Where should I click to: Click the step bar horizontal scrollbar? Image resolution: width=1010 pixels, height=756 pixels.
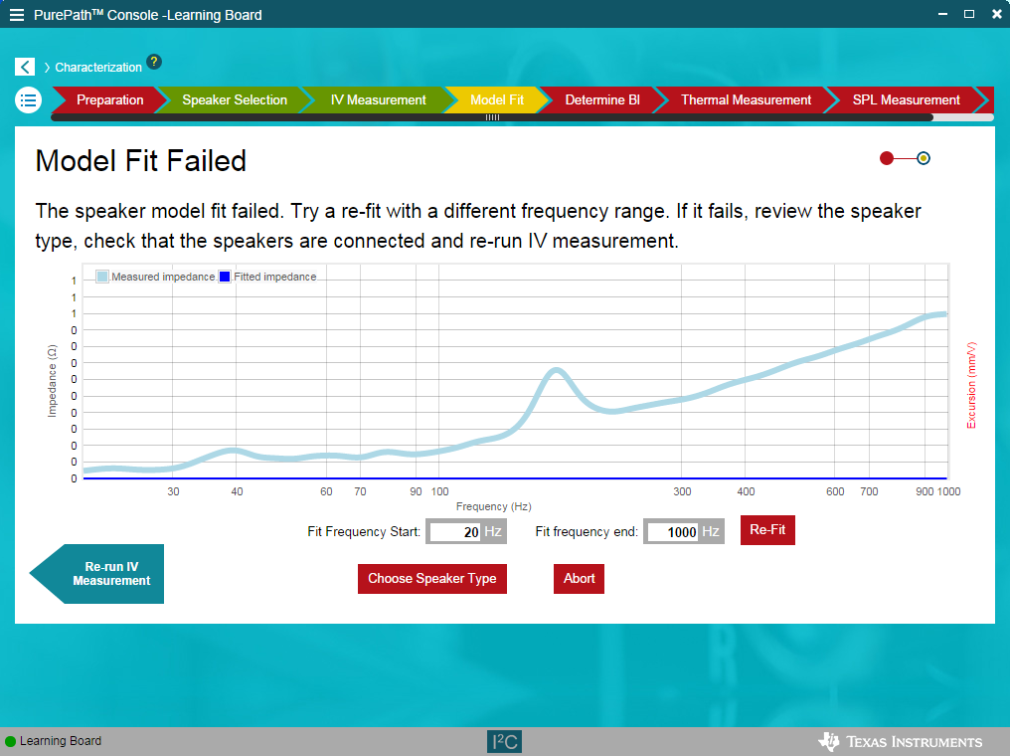point(492,117)
